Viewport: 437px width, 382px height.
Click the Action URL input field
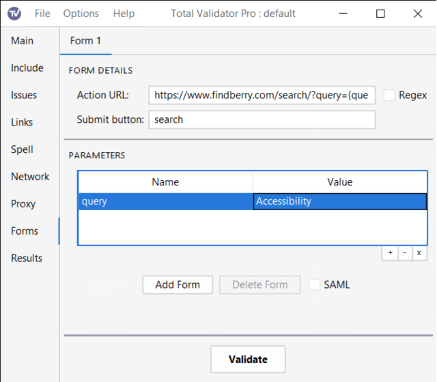click(x=262, y=95)
